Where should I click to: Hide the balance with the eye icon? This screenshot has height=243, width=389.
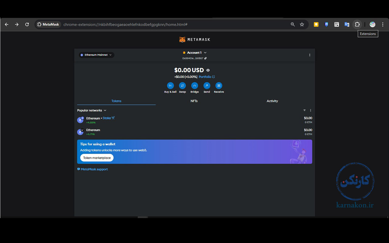pos(208,70)
